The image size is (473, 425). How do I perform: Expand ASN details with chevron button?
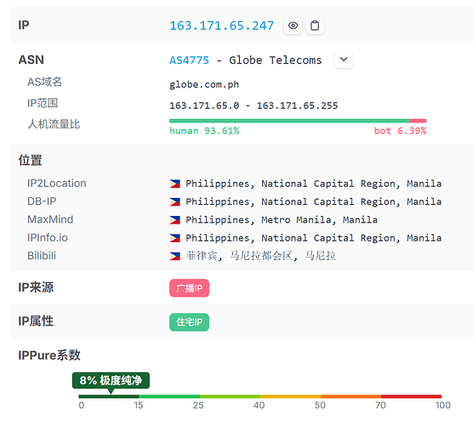pos(344,59)
